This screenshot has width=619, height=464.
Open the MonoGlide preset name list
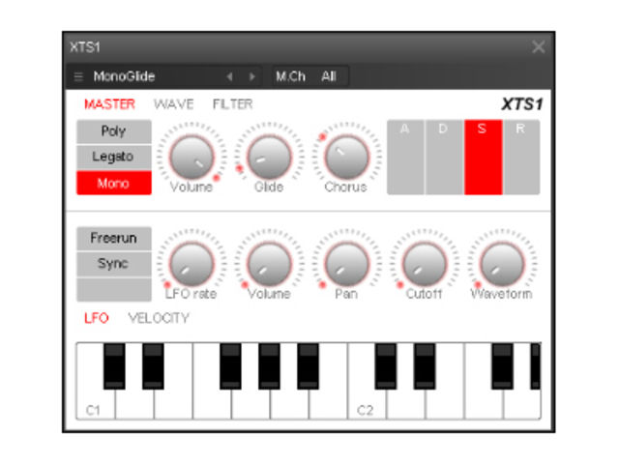tap(124, 76)
